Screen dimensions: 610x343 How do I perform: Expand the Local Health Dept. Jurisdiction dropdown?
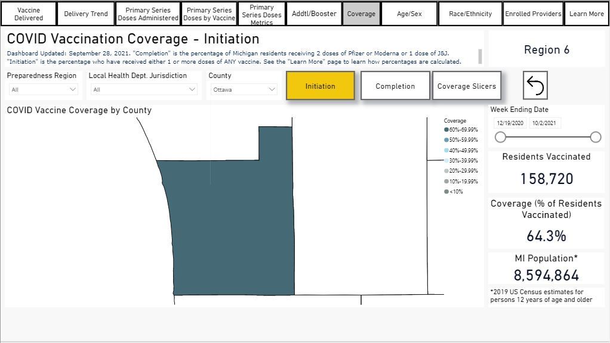143,89
